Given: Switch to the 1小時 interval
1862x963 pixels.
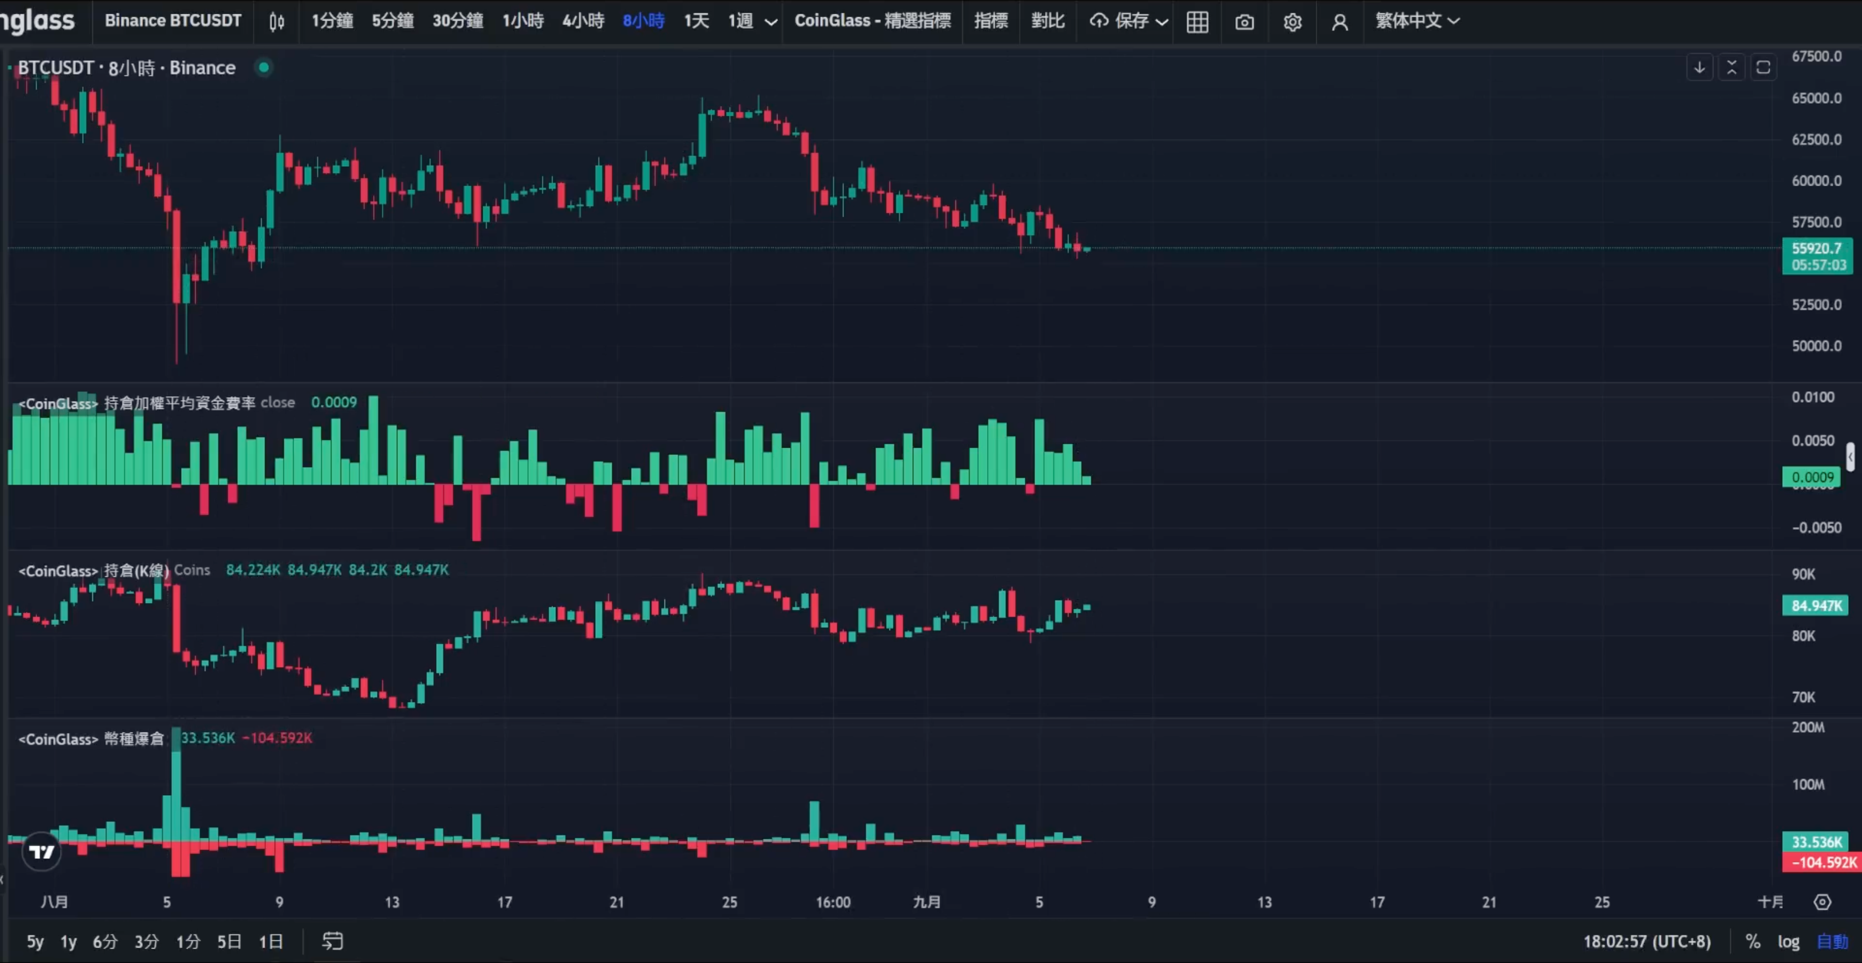Looking at the screenshot, I should pyautogui.click(x=523, y=21).
